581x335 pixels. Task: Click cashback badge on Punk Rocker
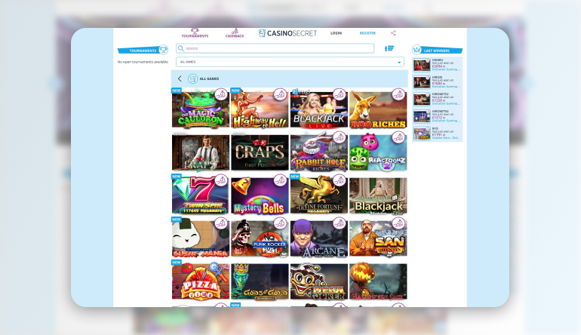click(x=280, y=223)
